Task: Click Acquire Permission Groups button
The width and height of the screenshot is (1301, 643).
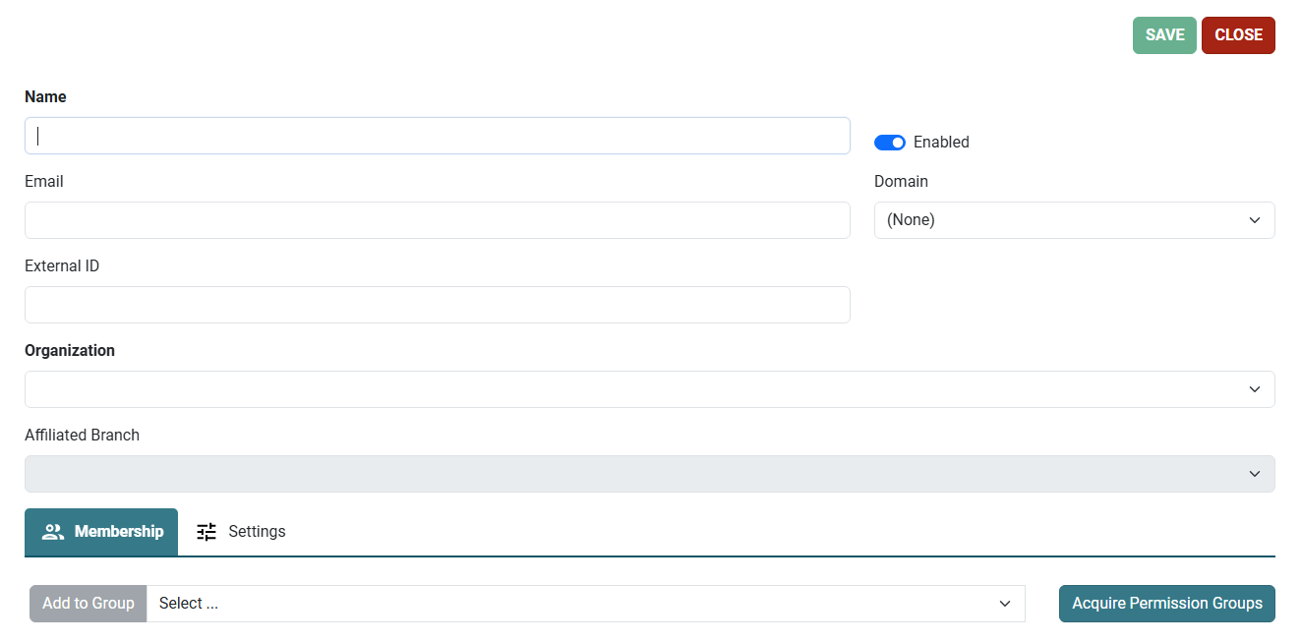Action: (1167, 604)
